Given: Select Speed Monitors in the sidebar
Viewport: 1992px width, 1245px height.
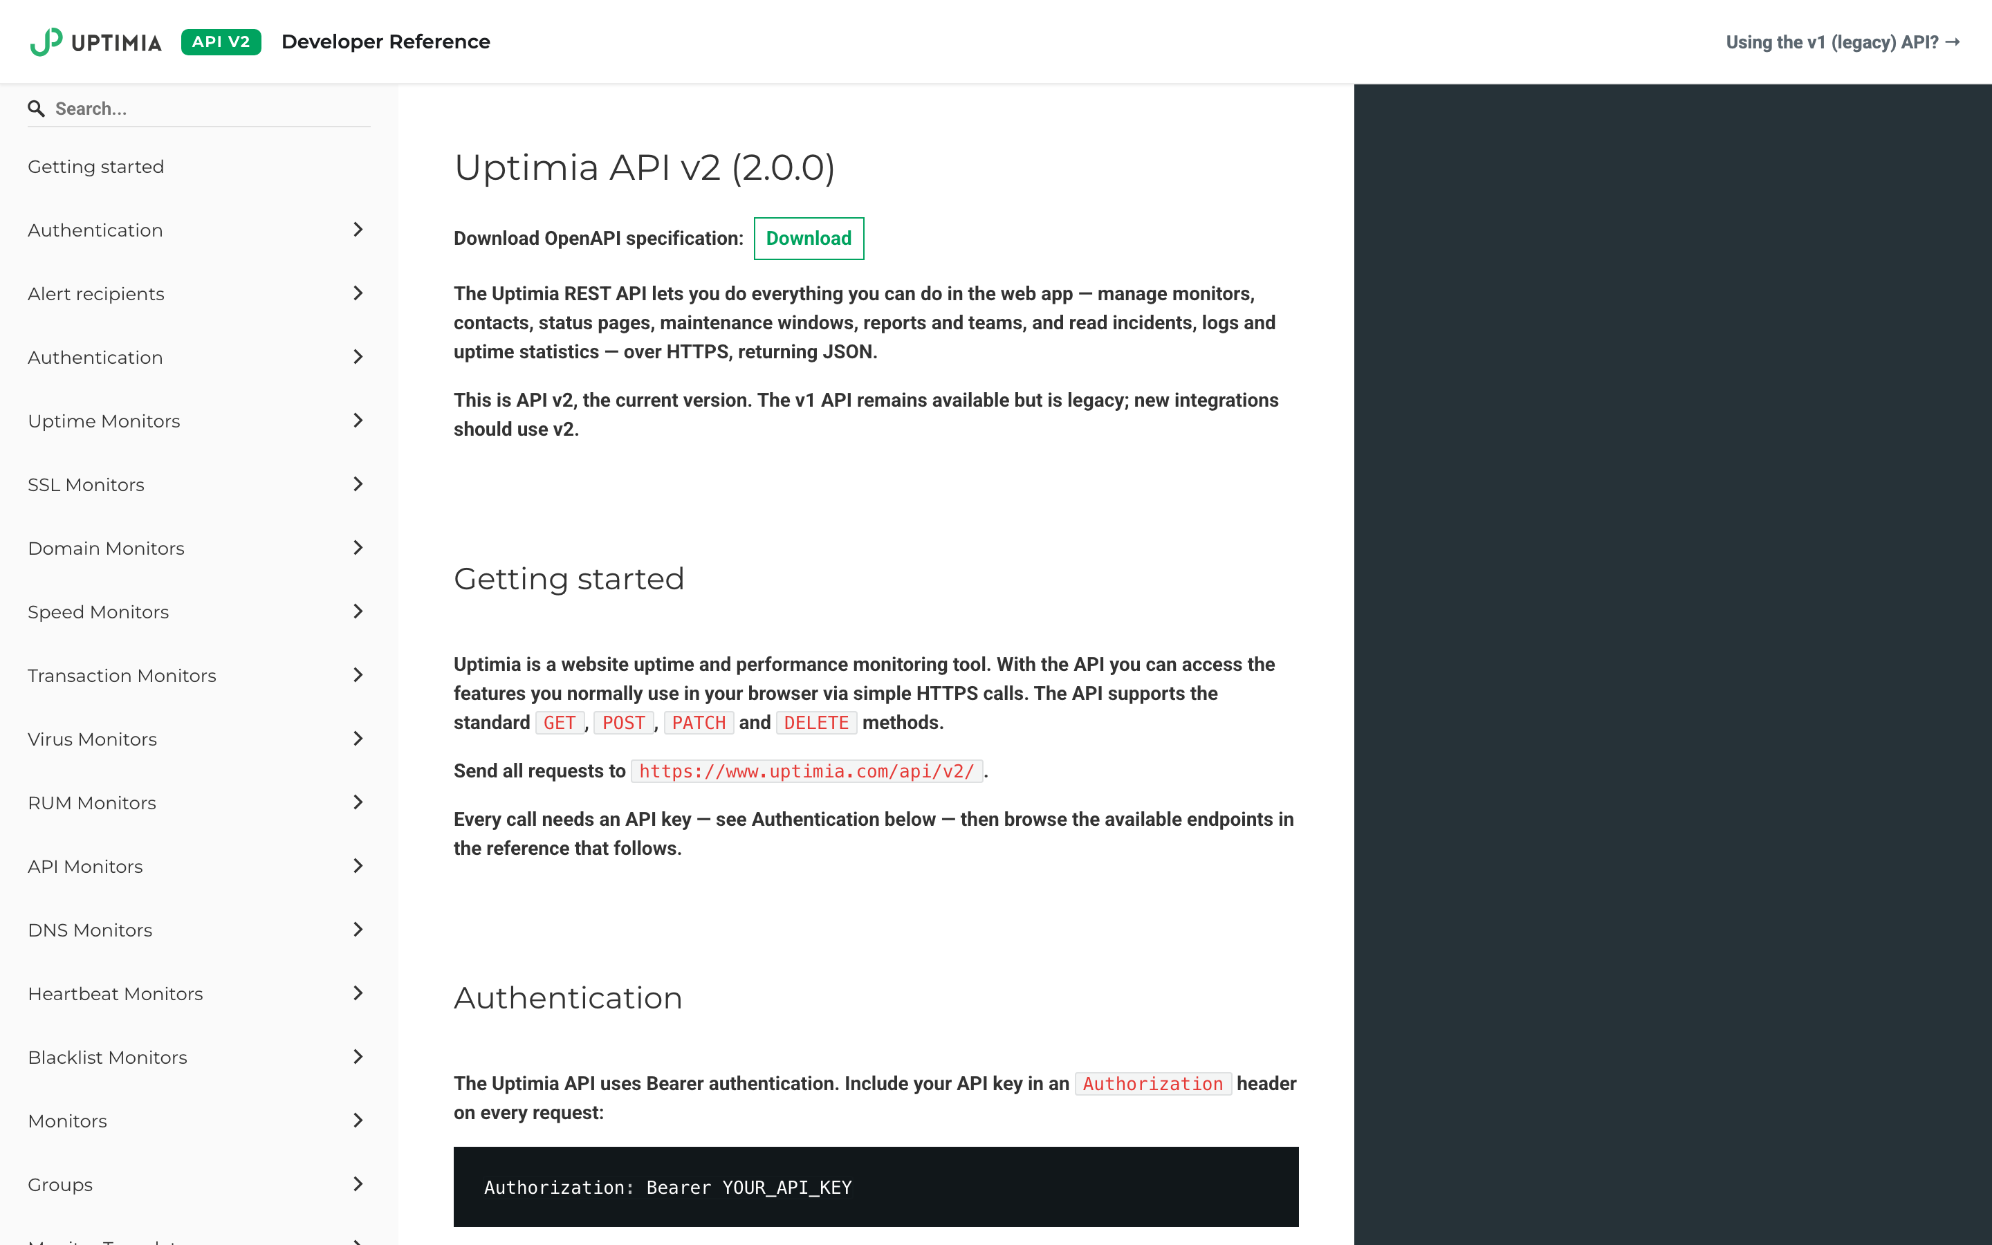Looking at the screenshot, I should click(x=98, y=612).
